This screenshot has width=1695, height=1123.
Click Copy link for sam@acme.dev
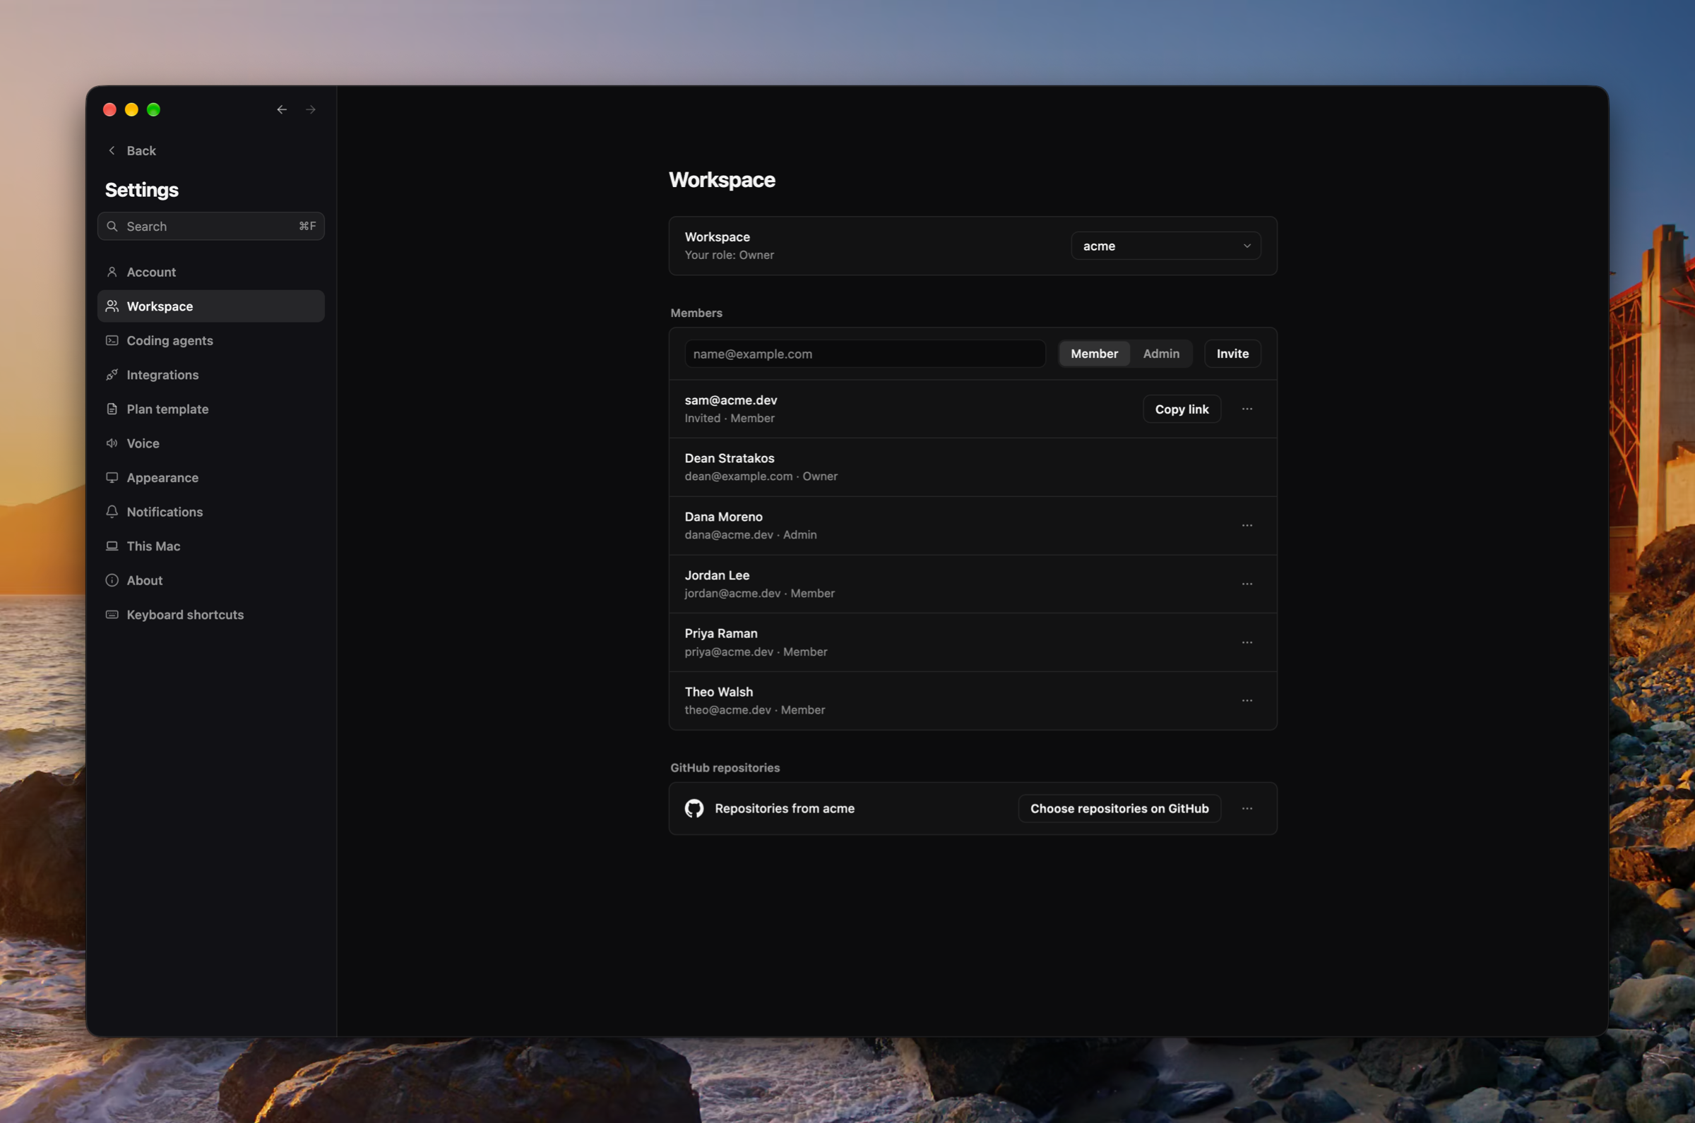pos(1182,409)
